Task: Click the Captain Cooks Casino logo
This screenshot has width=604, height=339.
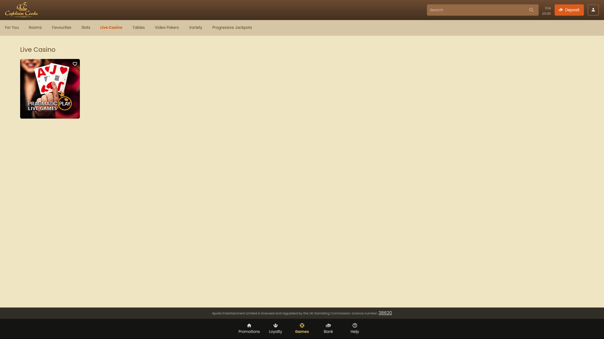Action: [21, 10]
